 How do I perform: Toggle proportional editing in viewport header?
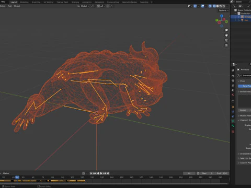point(108,6)
